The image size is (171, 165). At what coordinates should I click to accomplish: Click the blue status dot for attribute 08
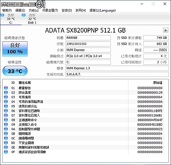pos(6,120)
